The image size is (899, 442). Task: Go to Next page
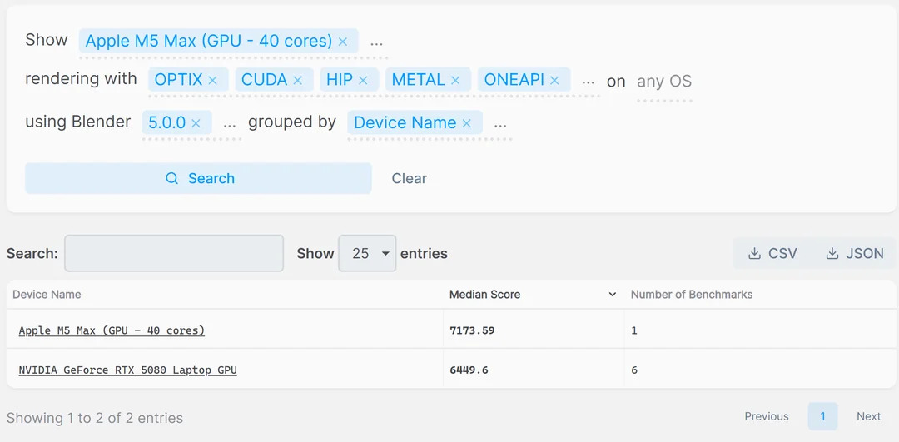[x=868, y=416]
